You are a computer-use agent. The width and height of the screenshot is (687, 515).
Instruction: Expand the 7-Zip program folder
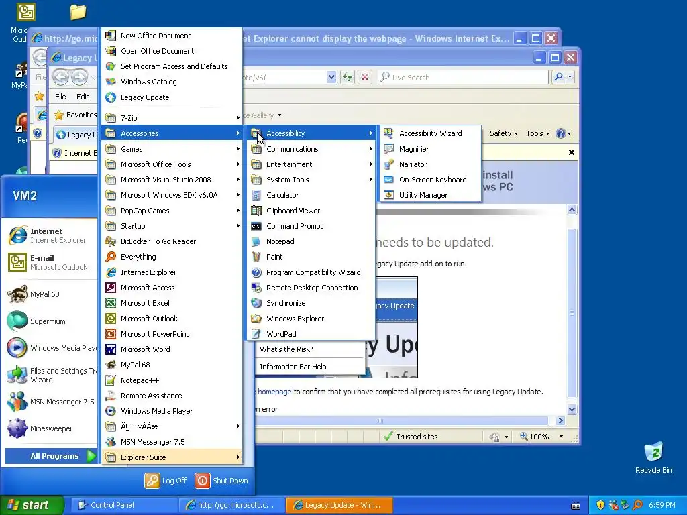point(172,118)
